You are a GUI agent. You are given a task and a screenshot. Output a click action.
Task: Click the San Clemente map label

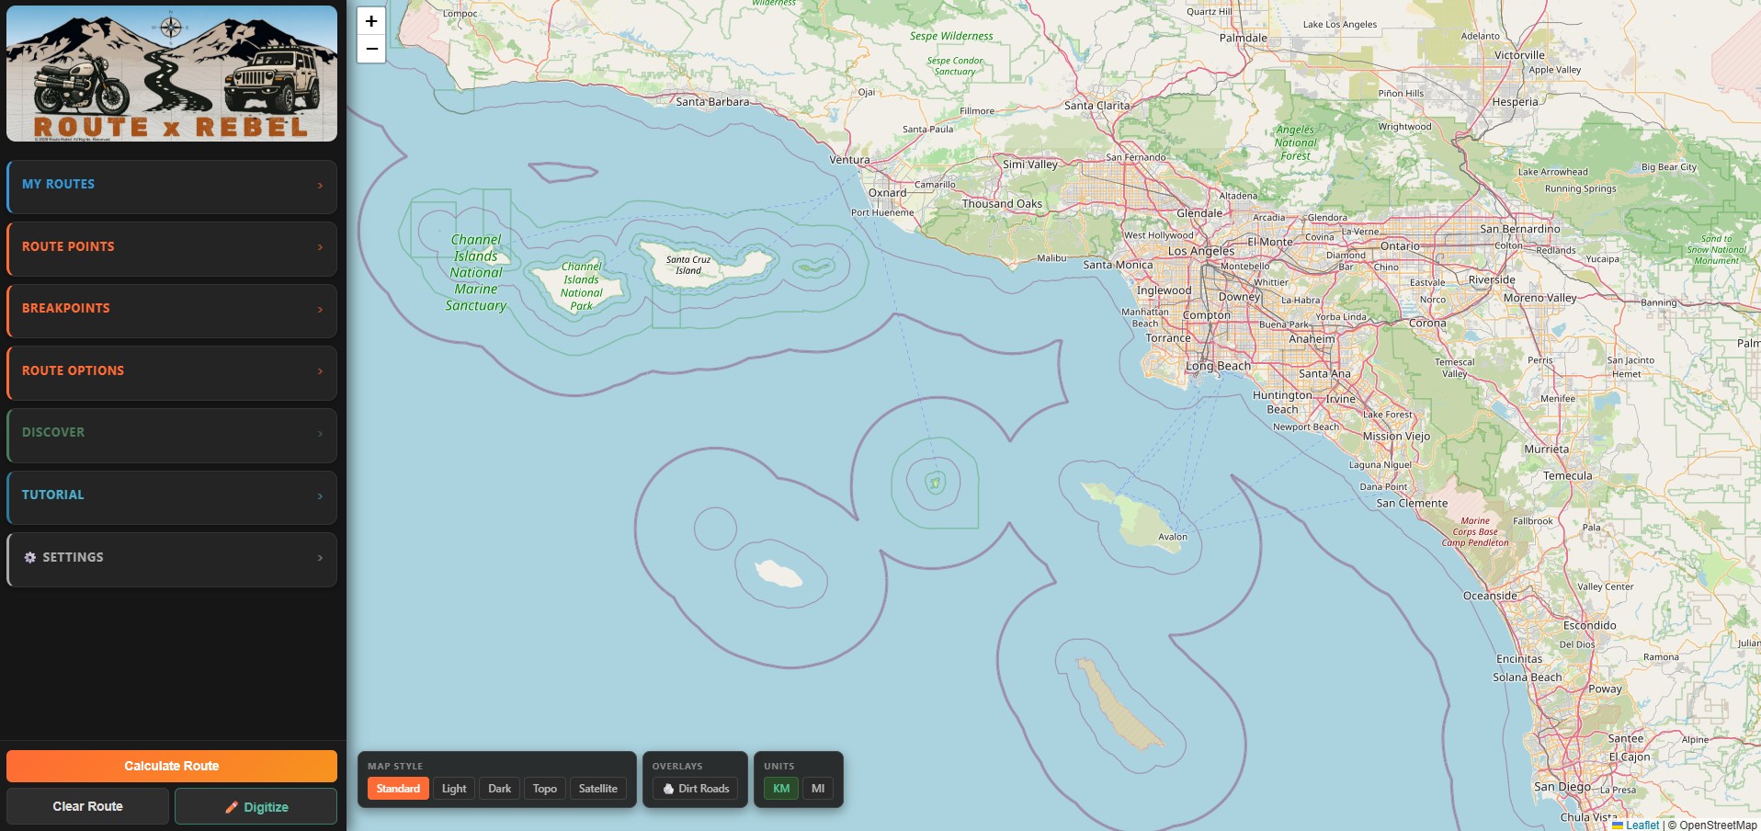tap(1412, 503)
